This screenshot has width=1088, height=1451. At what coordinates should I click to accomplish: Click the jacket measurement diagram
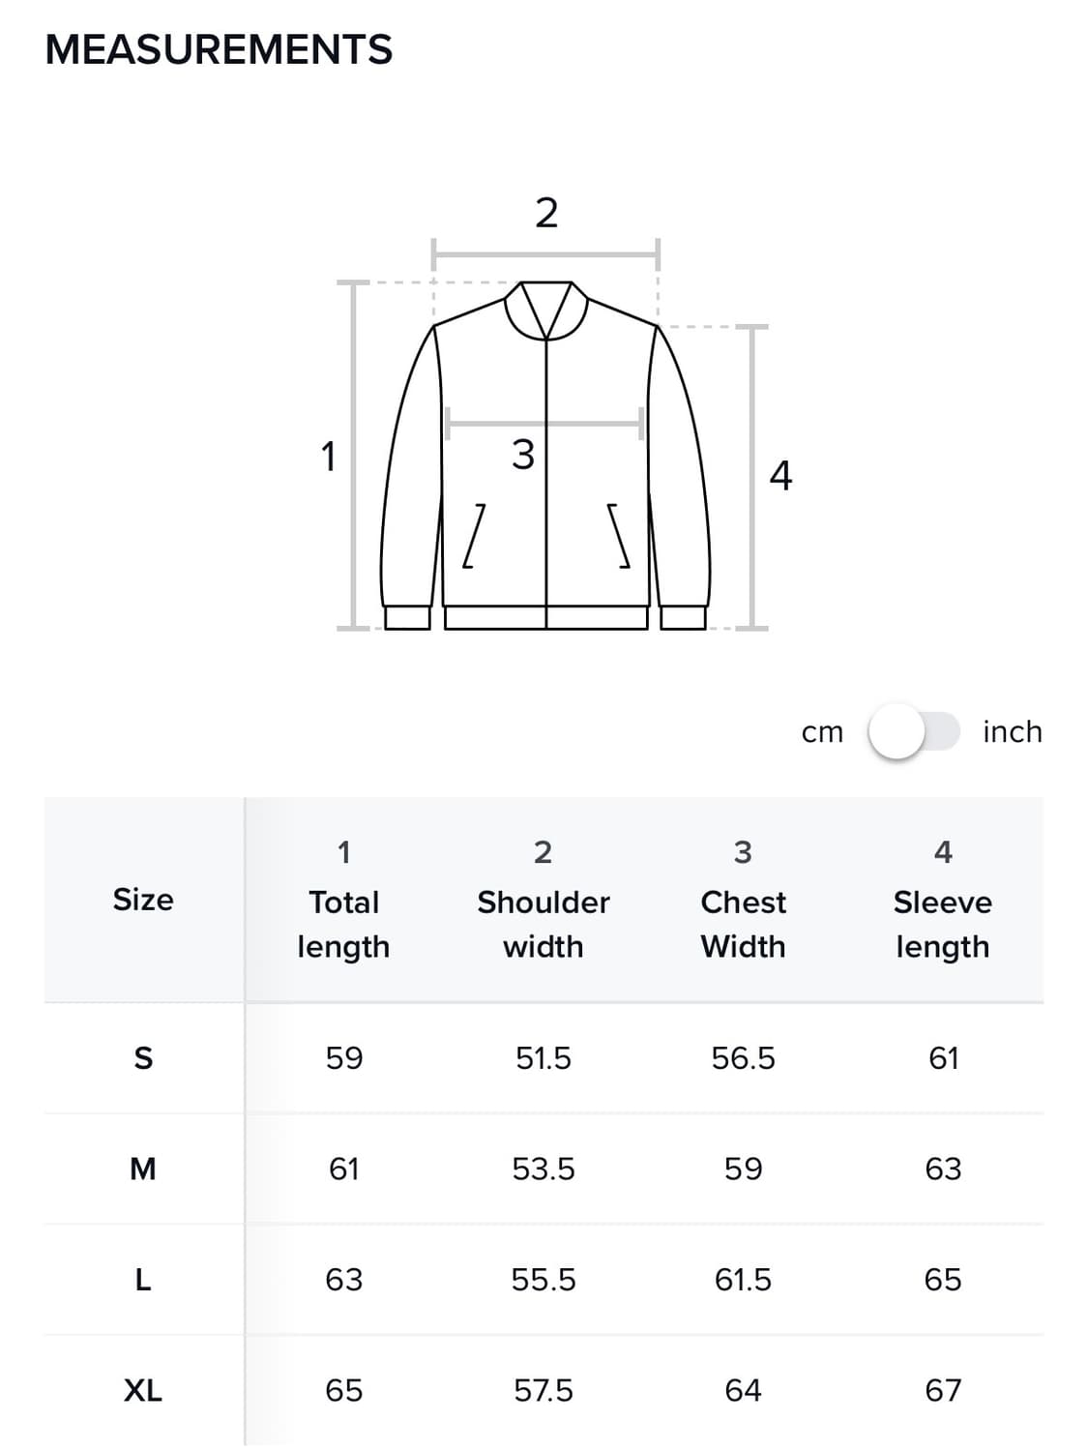pyautogui.click(x=545, y=455)
